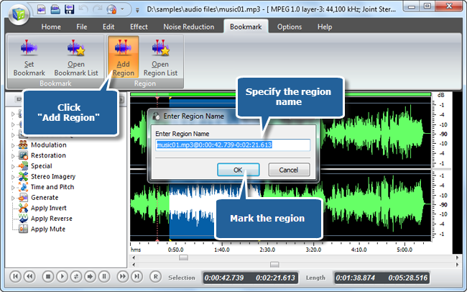Click the go to start transport button

(x=16, y=276)
